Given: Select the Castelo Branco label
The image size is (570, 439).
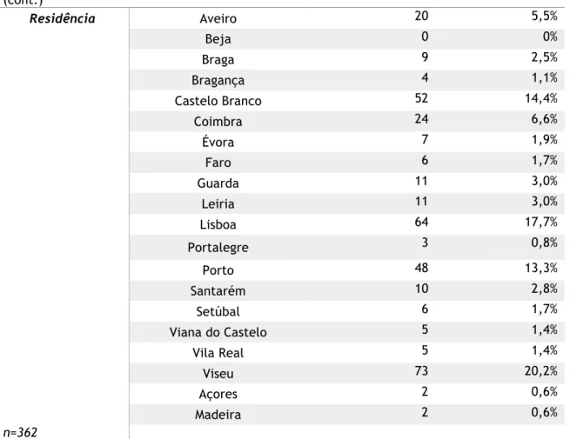Looking at the screenshot, I should 218,101.
